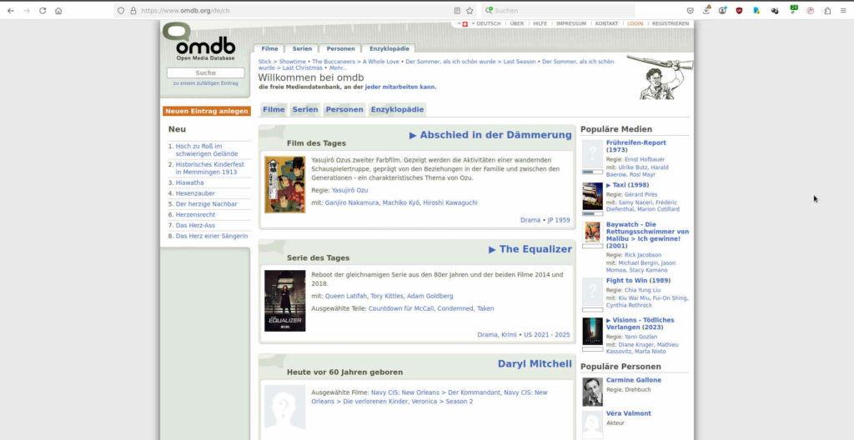Image resolution: width=854 pixels, height=440 pixels.
Task: Open the LOGIN link
Action: tap(635, 24)
